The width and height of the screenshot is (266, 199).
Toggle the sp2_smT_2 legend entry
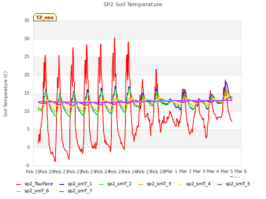(x=115, y=184)
